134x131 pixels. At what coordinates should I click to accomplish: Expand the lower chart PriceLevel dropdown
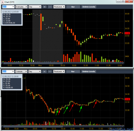coord(59,71)
